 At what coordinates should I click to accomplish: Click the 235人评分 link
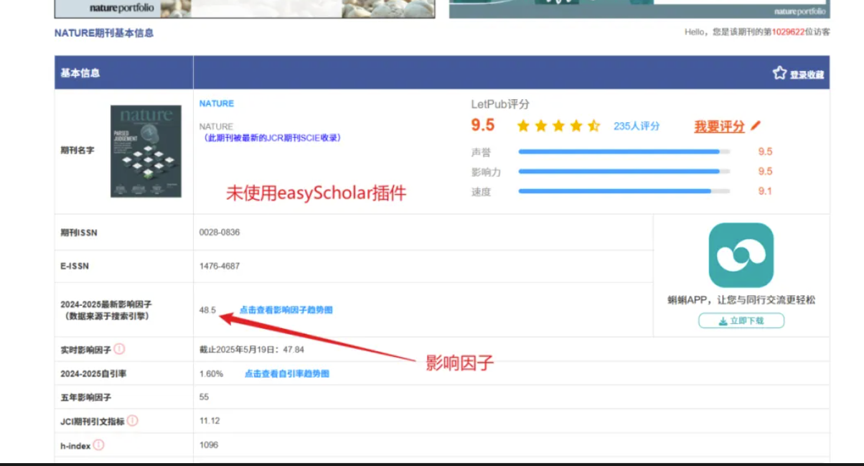pyautogui.click(x=637, y=126)
